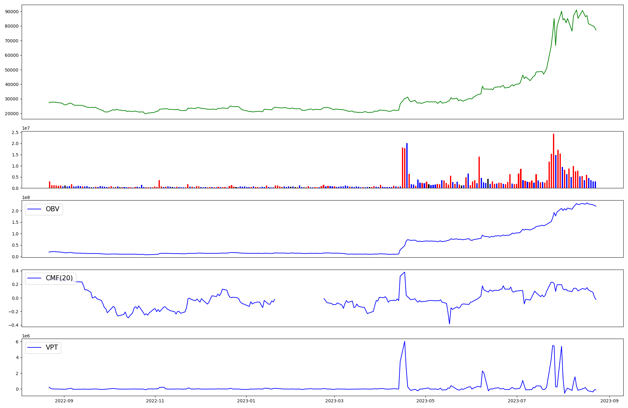Click the tallest blue volume bar
The height and width of the screenshot is (408, 628).
pyautogui.click(x=407, y=165)
